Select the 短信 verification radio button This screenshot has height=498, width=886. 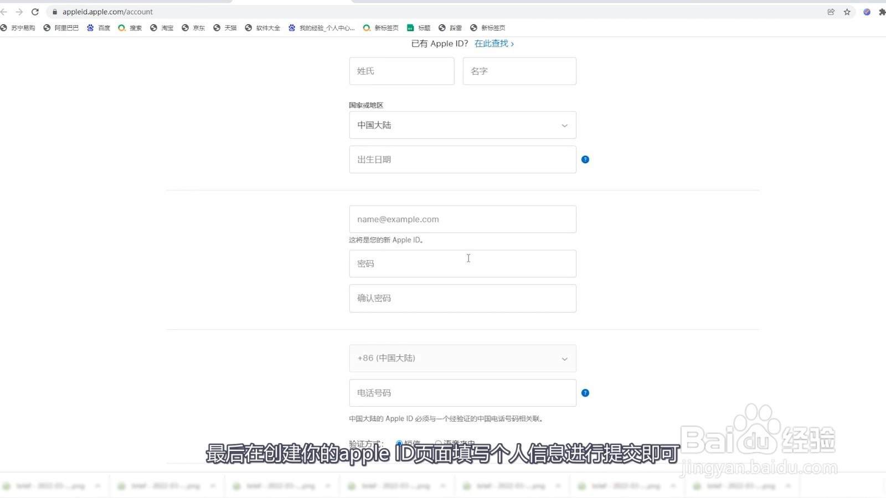(x=399, y=444)
